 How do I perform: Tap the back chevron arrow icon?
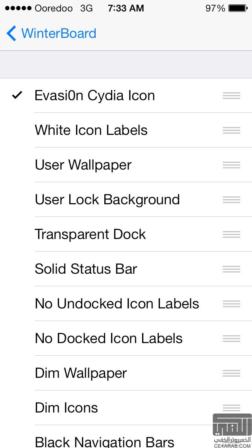11,34
